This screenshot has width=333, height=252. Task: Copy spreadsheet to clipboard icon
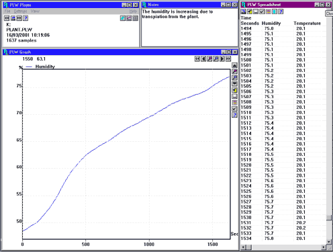tap(250, 11)
